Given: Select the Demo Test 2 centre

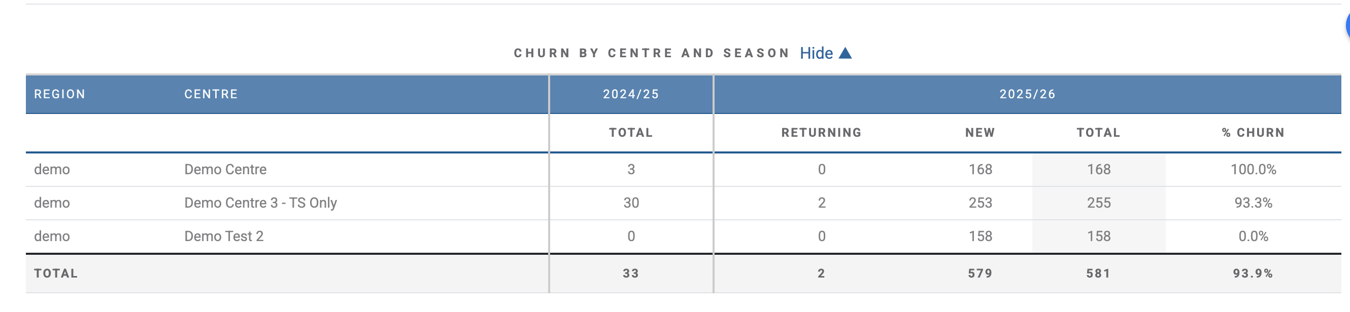Looking at the screenshot, I should 224,236.
